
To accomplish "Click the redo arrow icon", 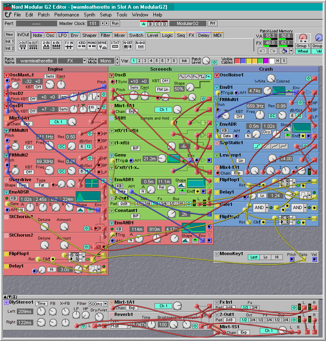I will point(272,51).
